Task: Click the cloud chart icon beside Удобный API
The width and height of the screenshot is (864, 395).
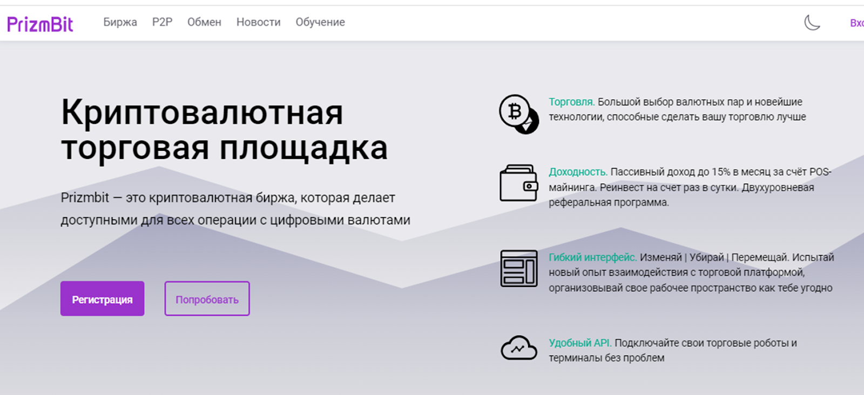Action: [x=518, y=348]
